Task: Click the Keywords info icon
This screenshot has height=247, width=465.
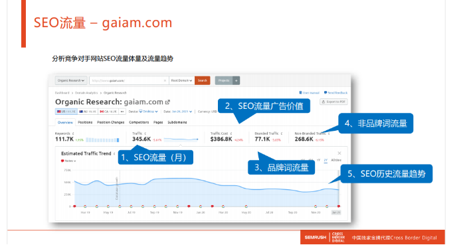Action: pos(73,133)
